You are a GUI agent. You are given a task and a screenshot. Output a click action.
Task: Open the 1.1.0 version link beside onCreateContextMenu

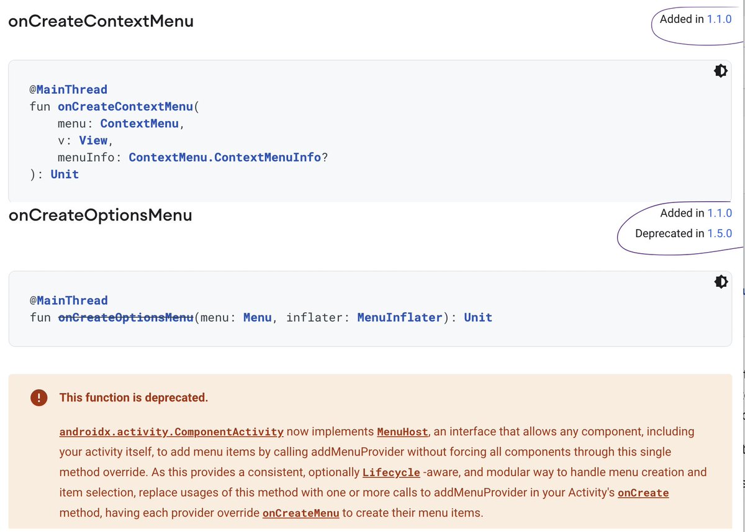720,19
